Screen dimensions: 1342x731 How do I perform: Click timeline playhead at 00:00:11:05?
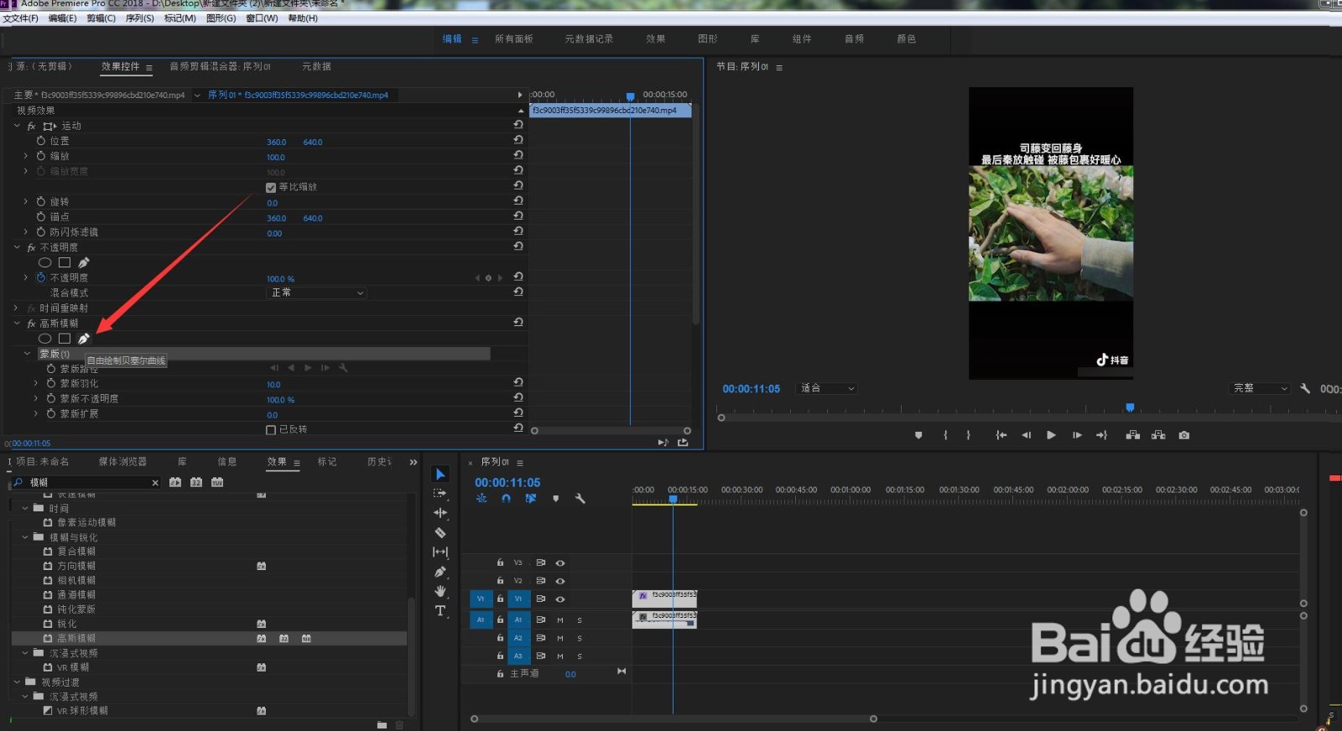[x=673, y=500]
